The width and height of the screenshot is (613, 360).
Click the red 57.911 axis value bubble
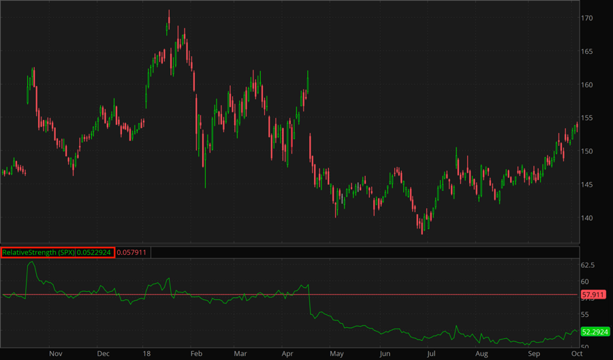[593, 295]
